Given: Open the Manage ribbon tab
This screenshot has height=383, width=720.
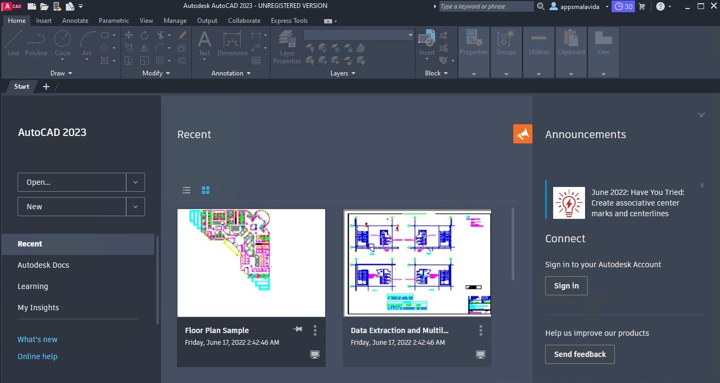Looking at the screenshot, I should [175, 21].
